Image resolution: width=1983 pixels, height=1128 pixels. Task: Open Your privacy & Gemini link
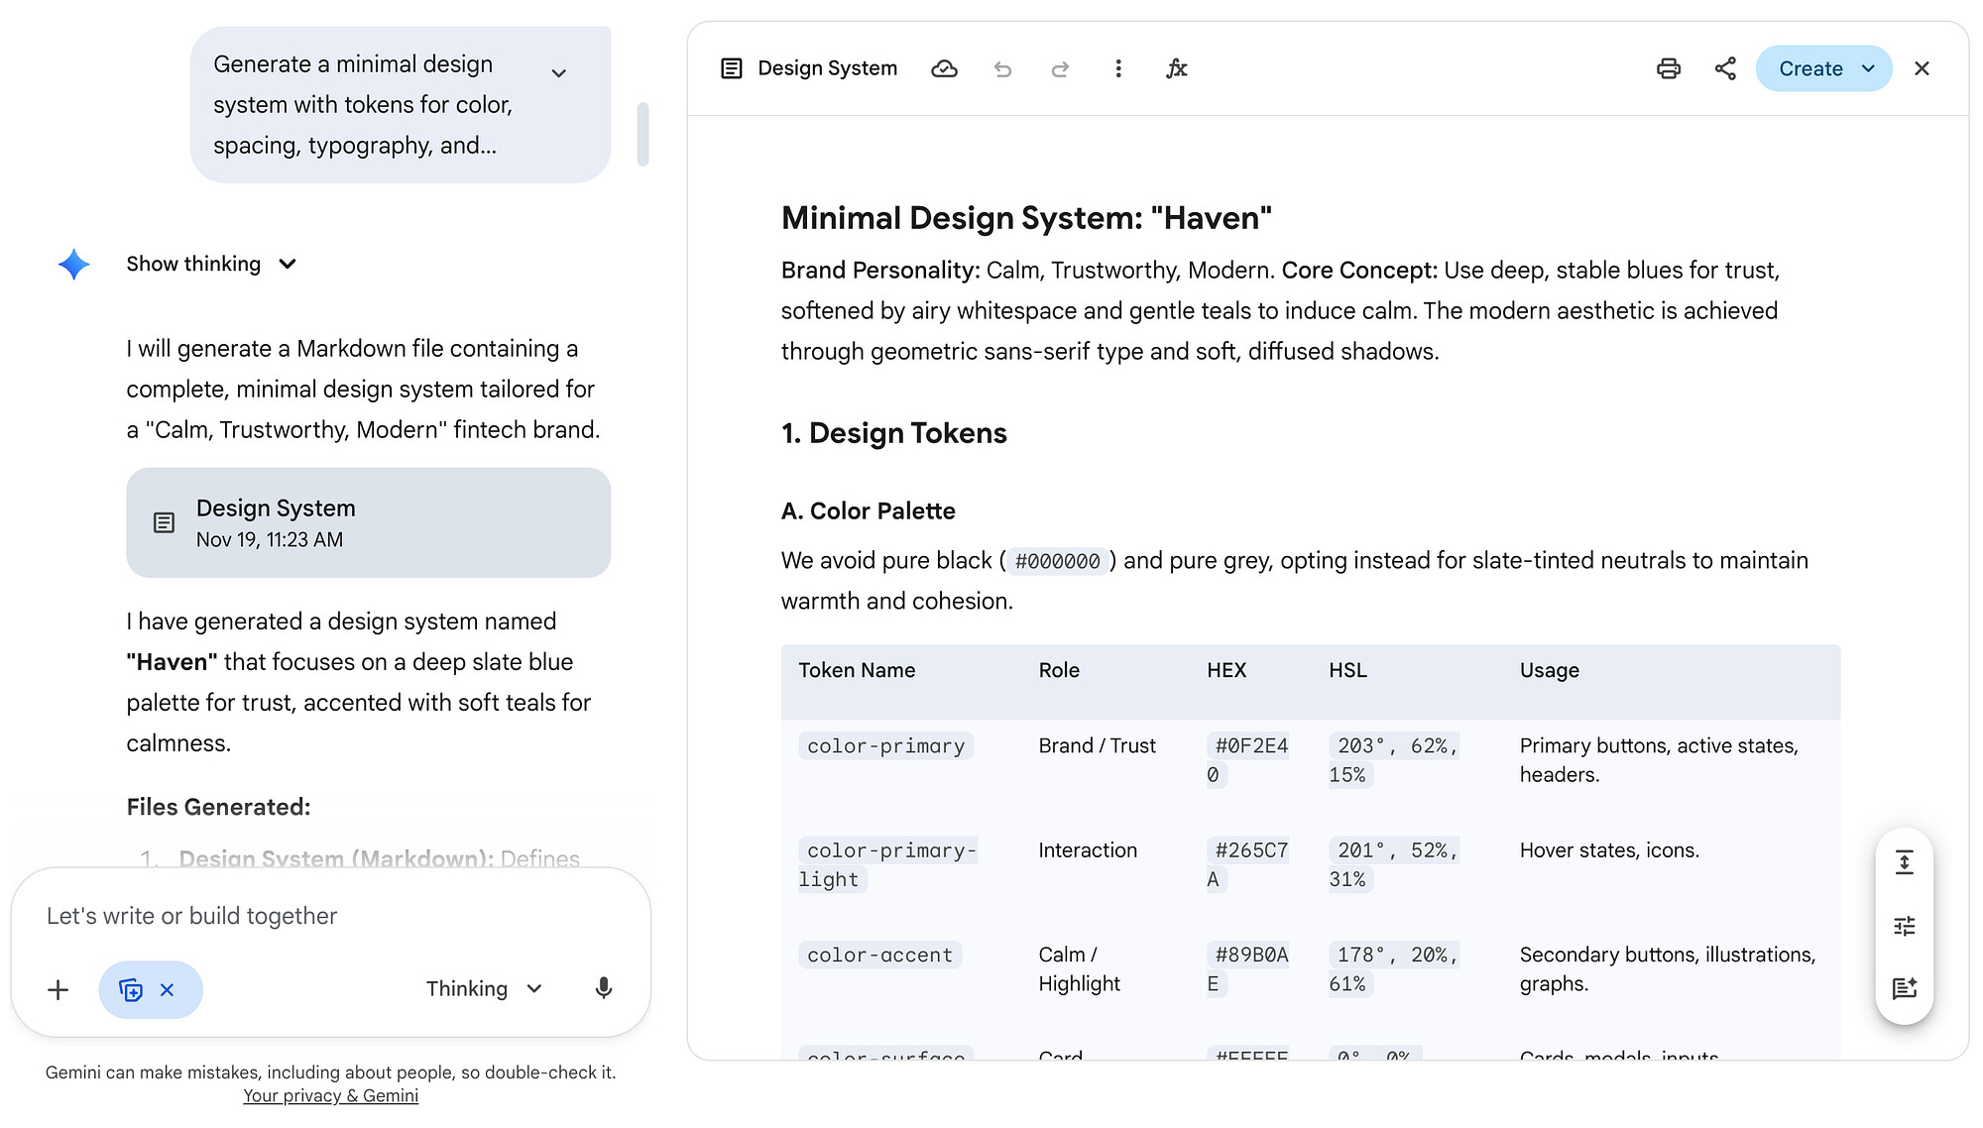pos(330,1095)
